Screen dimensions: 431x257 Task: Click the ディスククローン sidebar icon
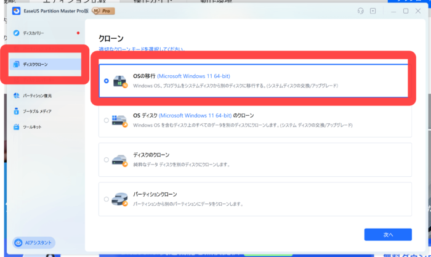pyautogui.click(x=16, y=64)
